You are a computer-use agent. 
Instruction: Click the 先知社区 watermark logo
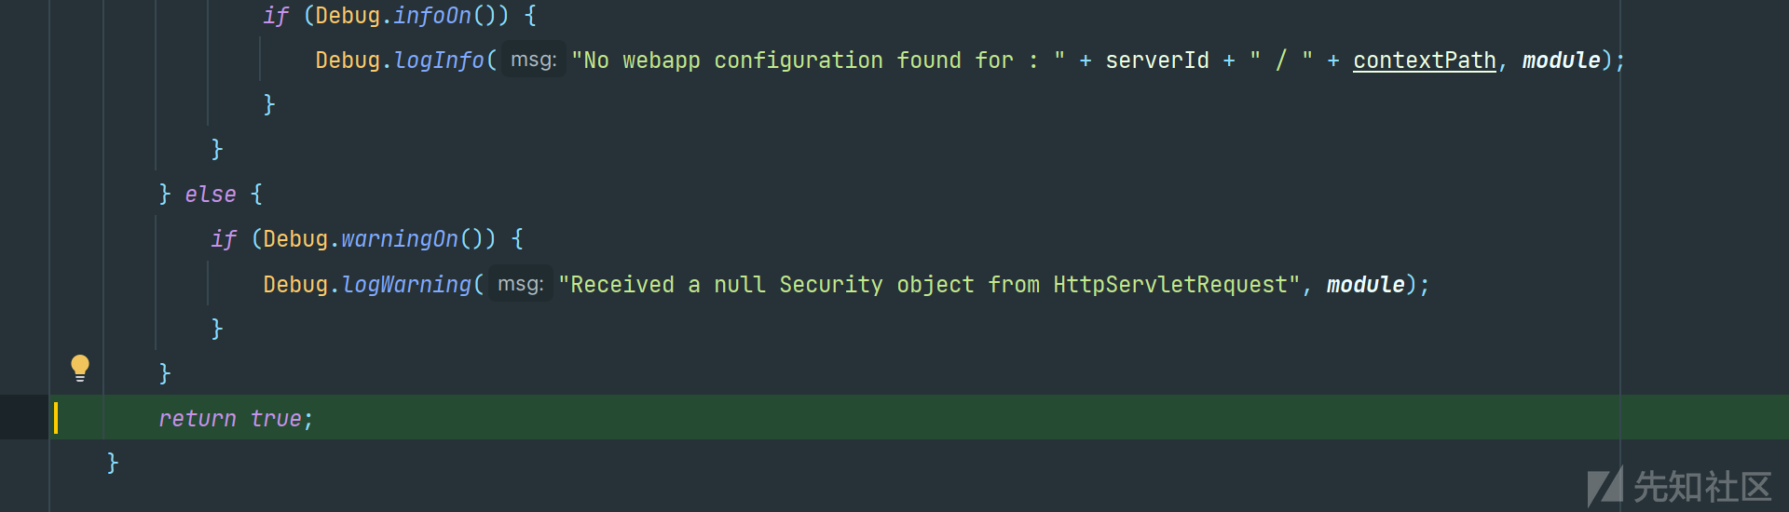[x=1680, y=486]
